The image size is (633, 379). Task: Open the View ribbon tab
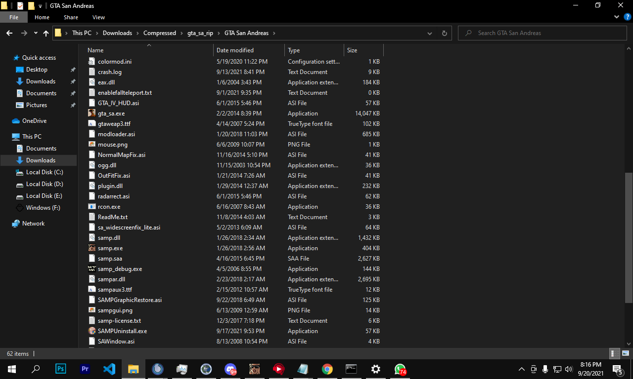[98, 17]
